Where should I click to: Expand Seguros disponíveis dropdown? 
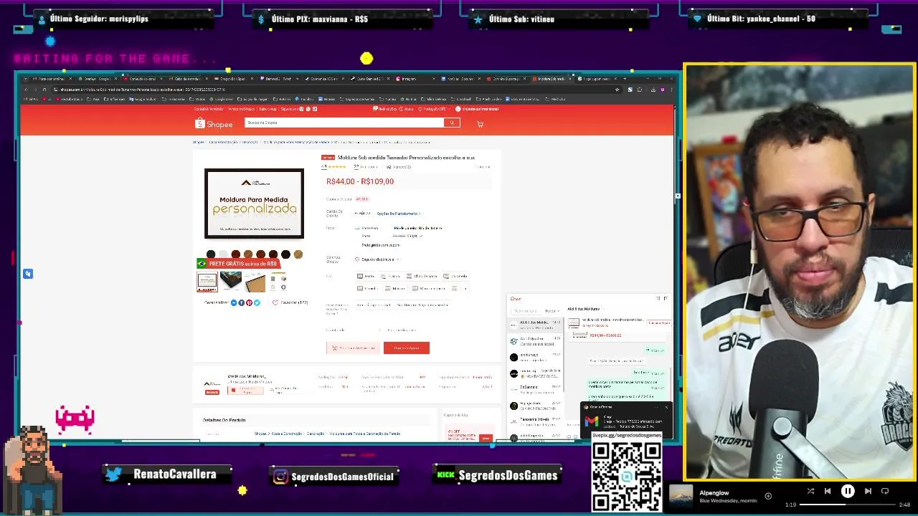pos(378,259)
